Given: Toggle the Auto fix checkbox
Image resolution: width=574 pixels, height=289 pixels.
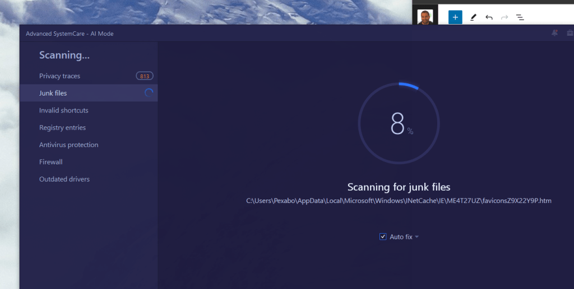Looking at the screenshot, I should [383, 236].
